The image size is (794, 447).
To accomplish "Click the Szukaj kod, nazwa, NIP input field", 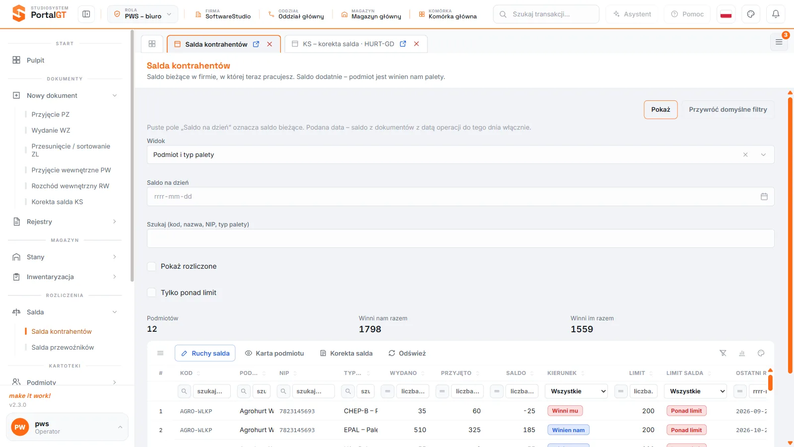I will coord(461,238).
